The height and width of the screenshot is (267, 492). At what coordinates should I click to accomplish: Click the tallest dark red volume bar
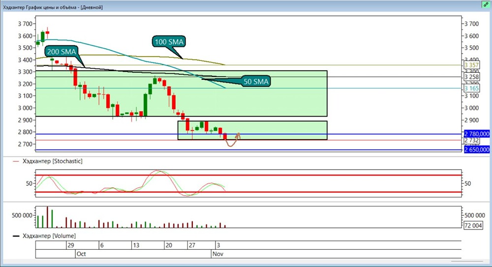(x=47, y=217)
